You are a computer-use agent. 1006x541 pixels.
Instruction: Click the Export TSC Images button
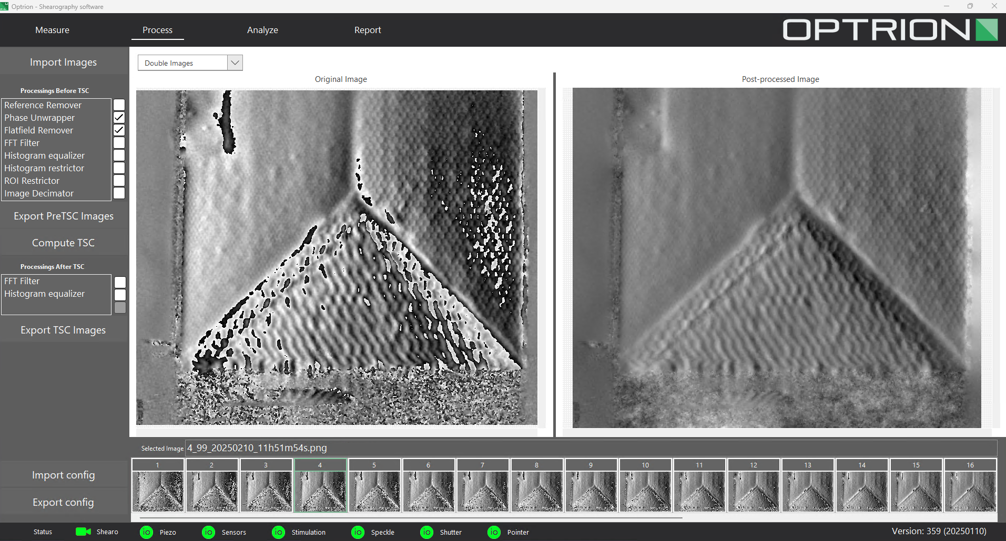(x=64, y=330)
